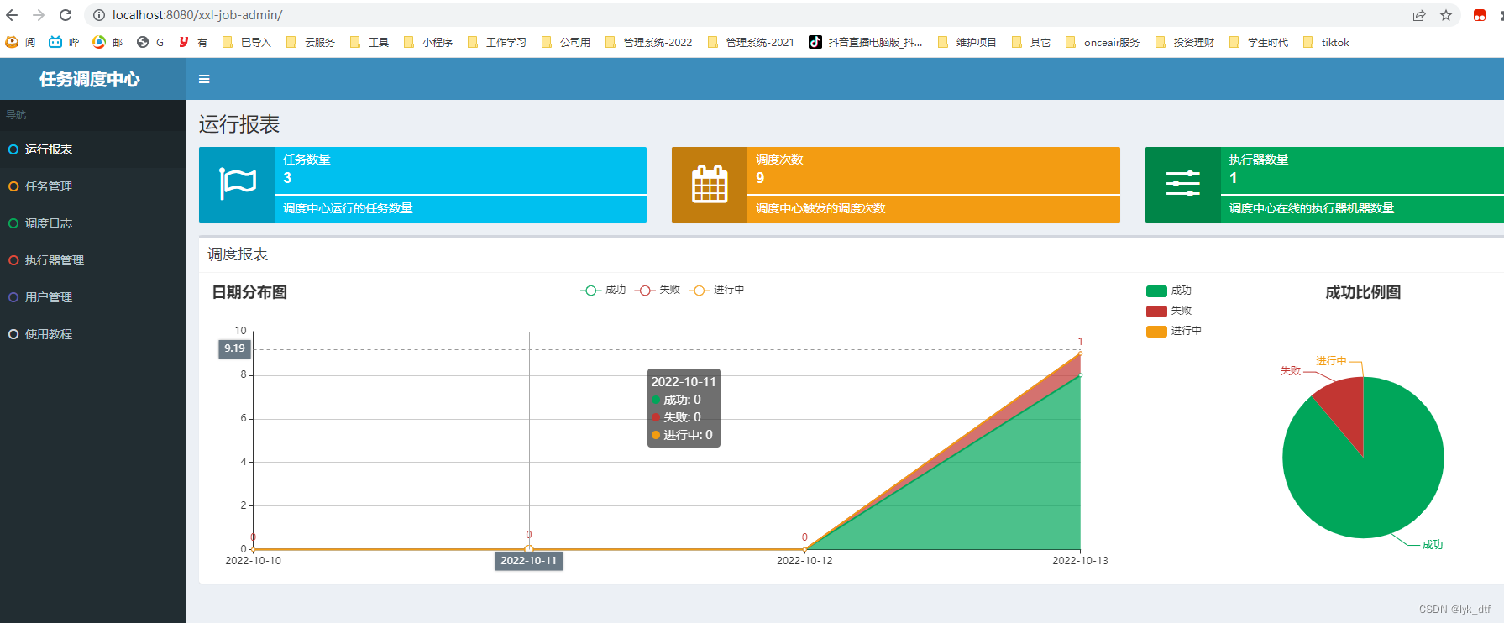Image resolution: width=1504 pixels, height=623 pixels.
Task: Open the 有 Youdao bookmark
Action: click(193, 42)
